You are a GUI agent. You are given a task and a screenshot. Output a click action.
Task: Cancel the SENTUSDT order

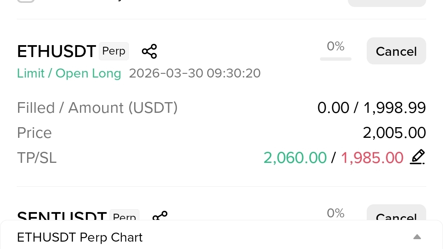396,215
